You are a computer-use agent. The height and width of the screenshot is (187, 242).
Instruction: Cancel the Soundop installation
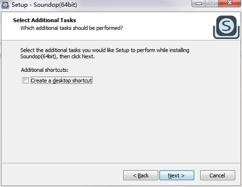click(x=217, y=175)
